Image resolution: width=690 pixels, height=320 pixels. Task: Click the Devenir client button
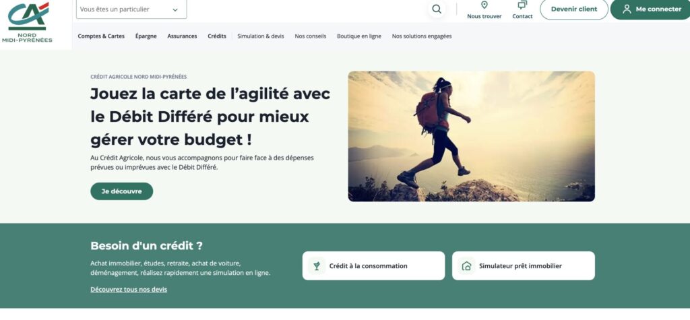(574, 9)
